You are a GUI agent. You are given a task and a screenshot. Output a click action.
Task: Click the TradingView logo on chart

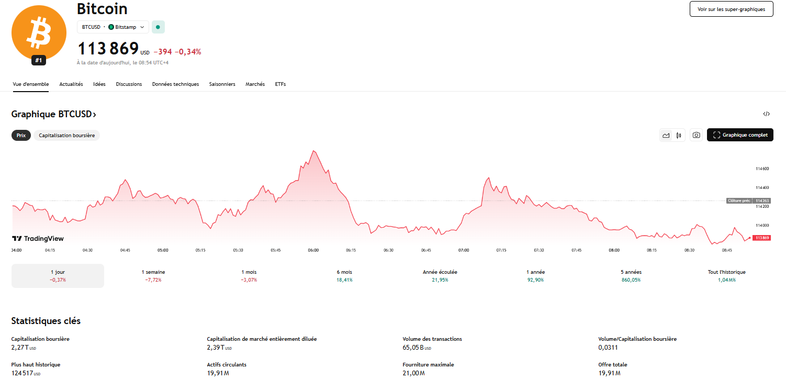pyautogui.click(x=38, y=239)
